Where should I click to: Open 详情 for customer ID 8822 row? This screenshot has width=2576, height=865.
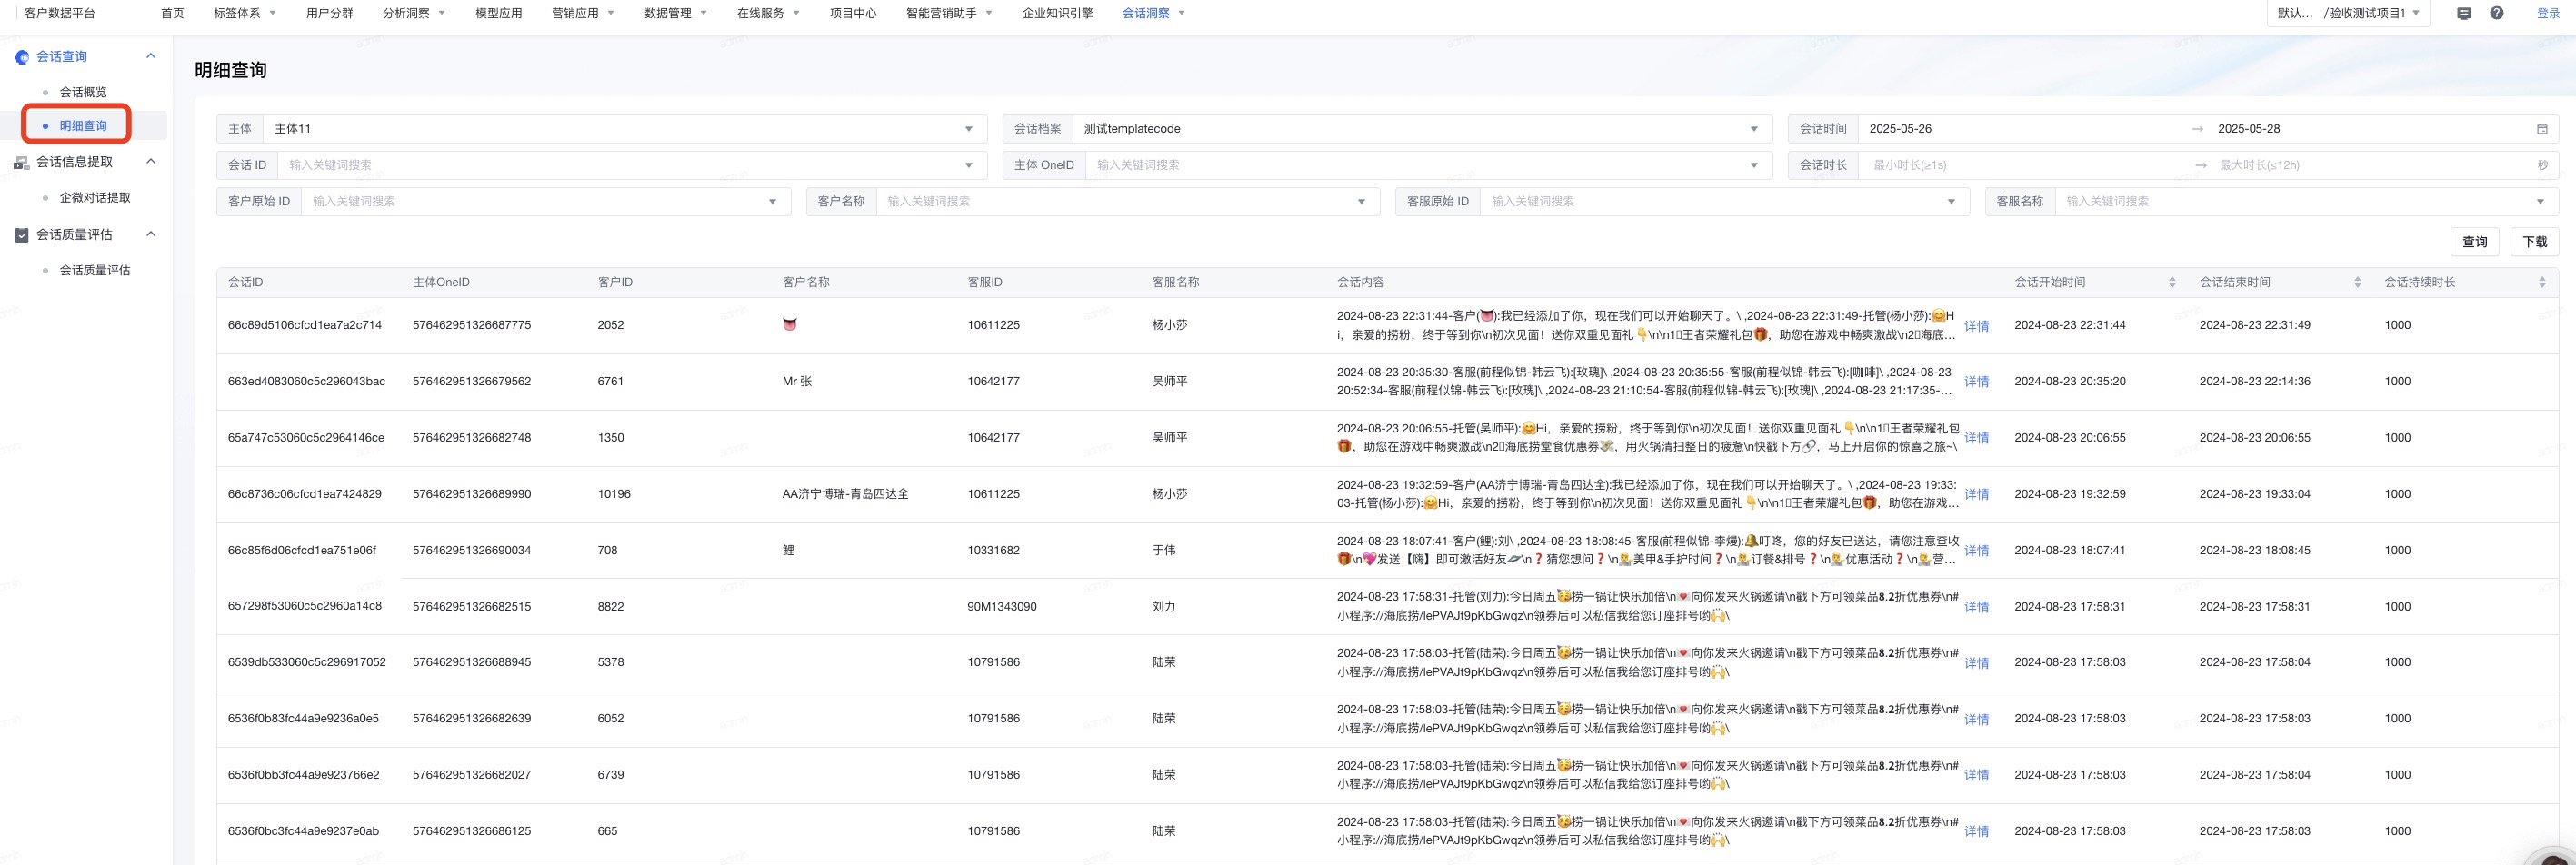click(x=1976, y=608)
